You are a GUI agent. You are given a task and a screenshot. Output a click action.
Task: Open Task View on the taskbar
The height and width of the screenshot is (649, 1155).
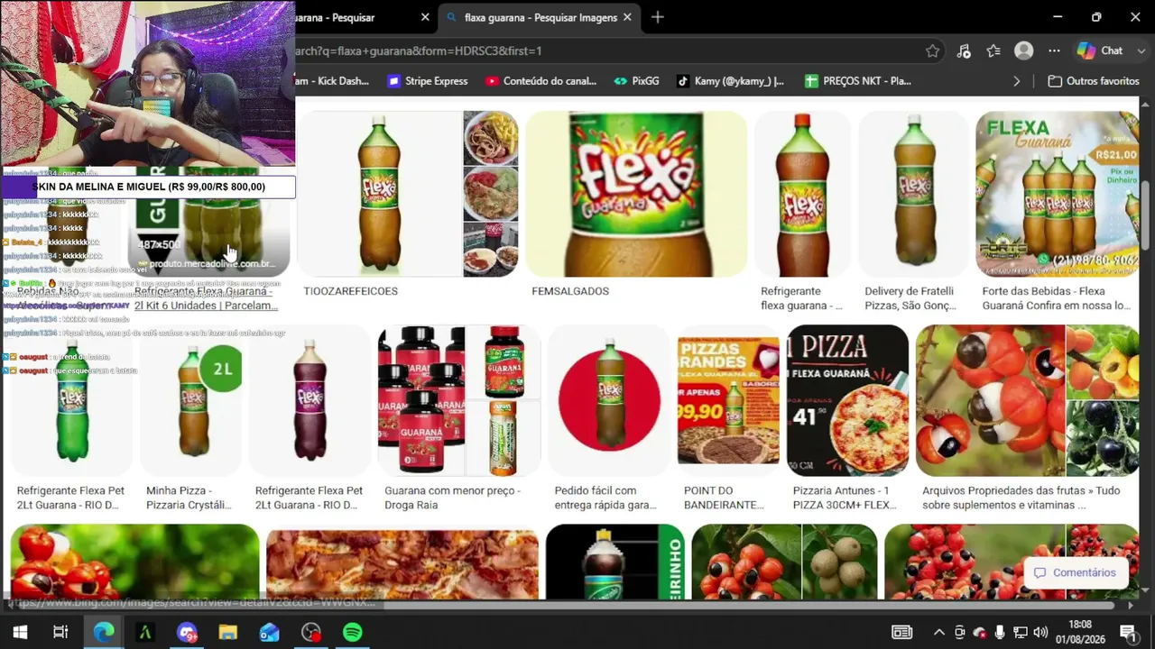(60, 632)
